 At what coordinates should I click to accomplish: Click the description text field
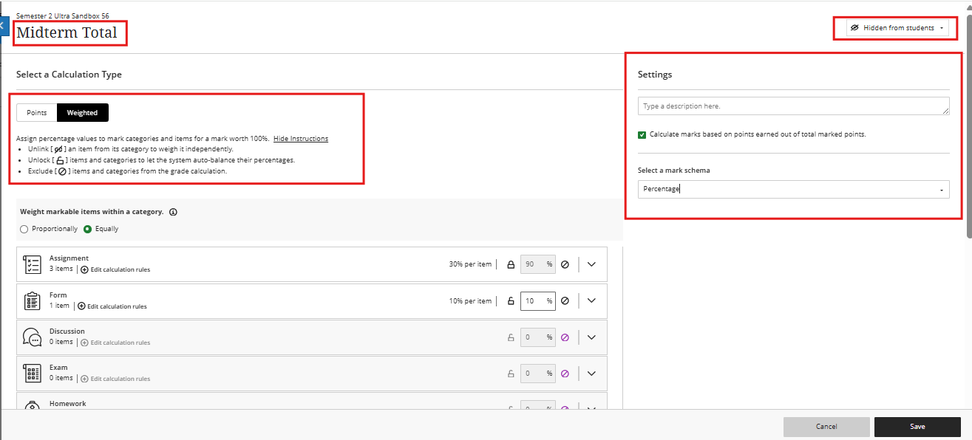(x=793, y=106)
